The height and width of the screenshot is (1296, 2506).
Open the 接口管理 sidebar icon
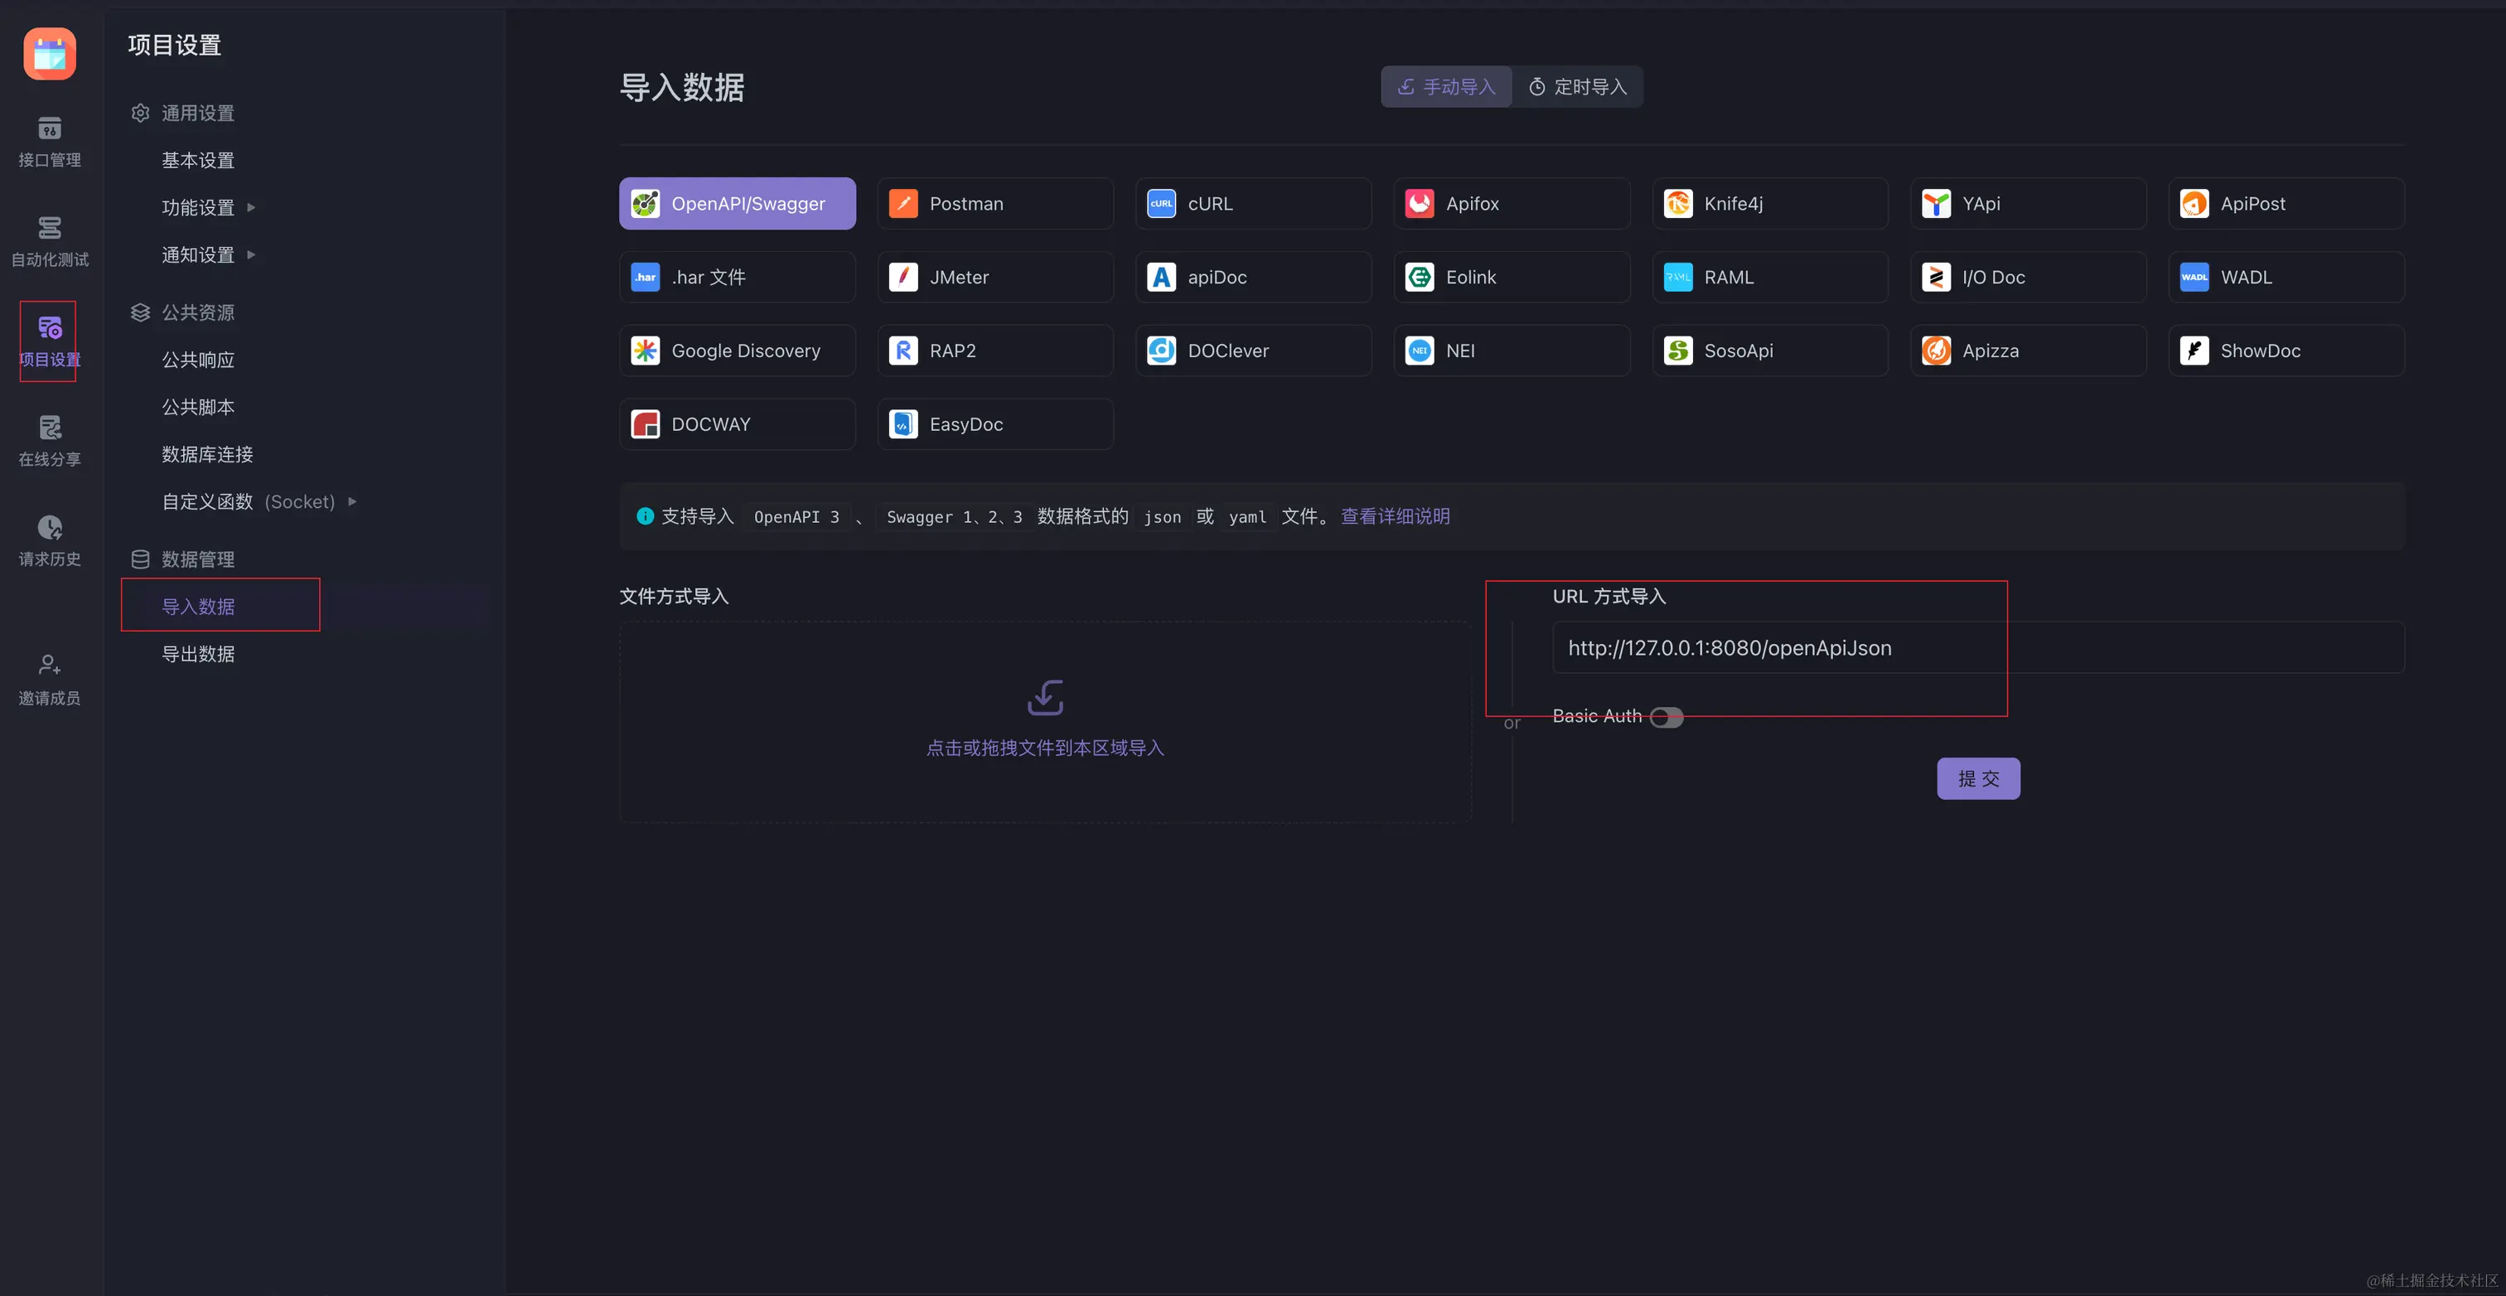tap(49, 141)
